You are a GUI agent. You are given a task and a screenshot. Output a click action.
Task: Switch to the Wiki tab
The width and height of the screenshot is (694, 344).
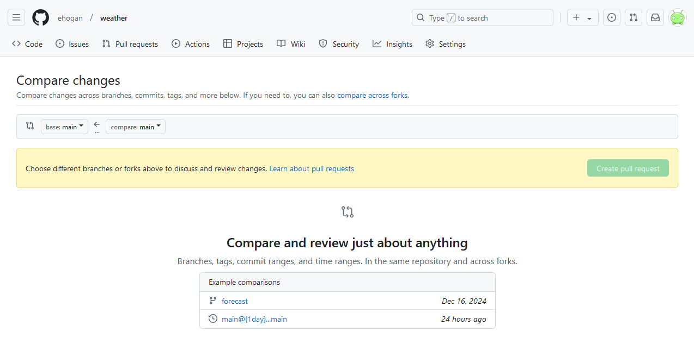click(x=291, y=44)
